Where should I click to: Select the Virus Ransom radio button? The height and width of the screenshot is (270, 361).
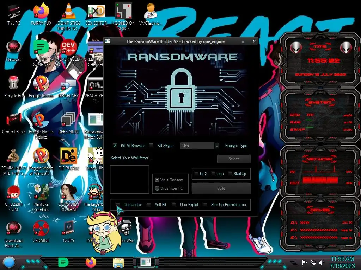point(157,180)
